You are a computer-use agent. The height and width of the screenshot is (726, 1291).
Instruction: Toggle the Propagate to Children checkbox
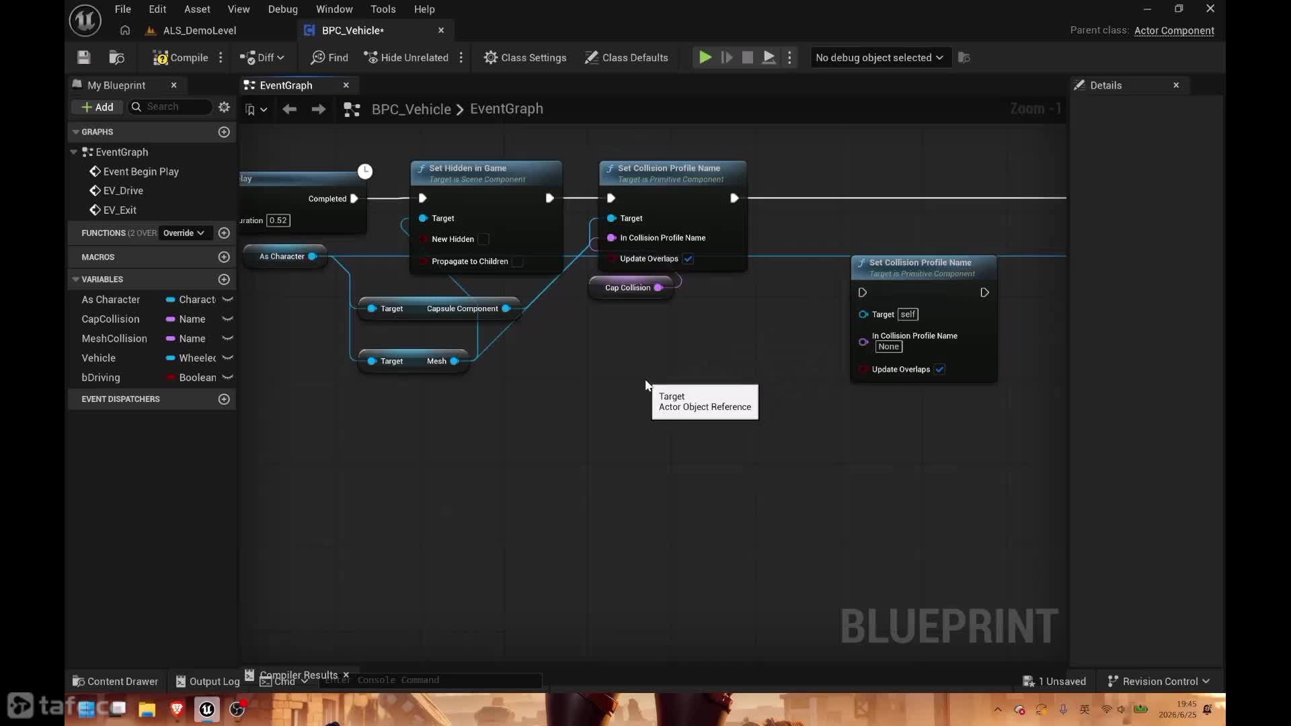click(x=518, y=261)
